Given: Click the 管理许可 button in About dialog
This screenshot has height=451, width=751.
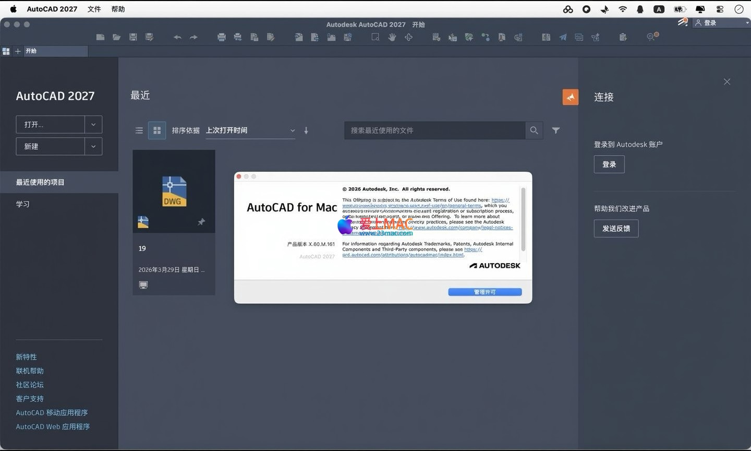Looking at the screenshot, I should pos(484,292).
